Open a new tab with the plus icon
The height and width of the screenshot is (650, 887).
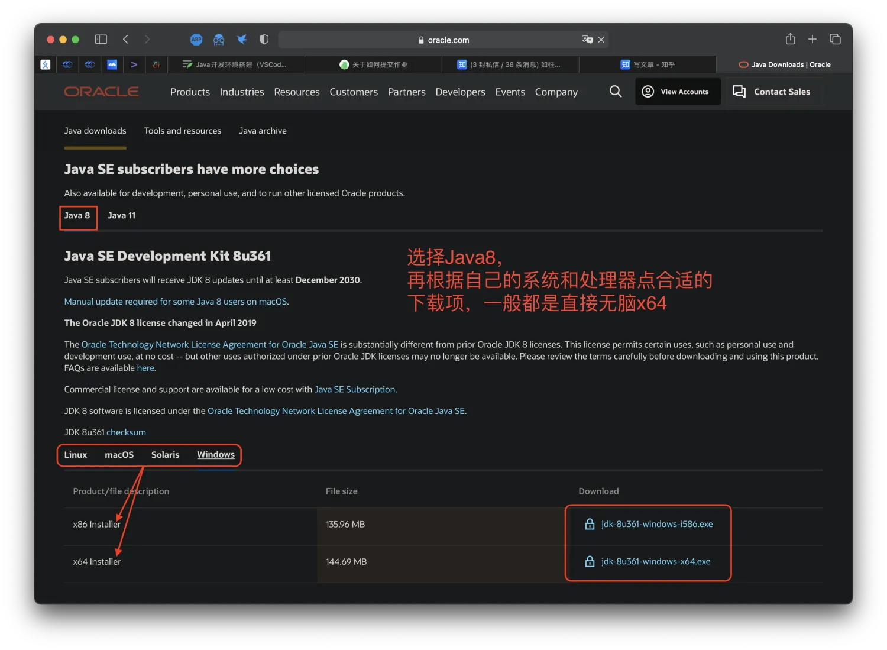point(812,39)
